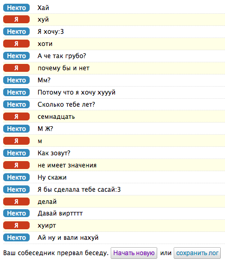The image size is (225, 262).
Task: Click the message text "Хай"
Action: tap(43, 8)
